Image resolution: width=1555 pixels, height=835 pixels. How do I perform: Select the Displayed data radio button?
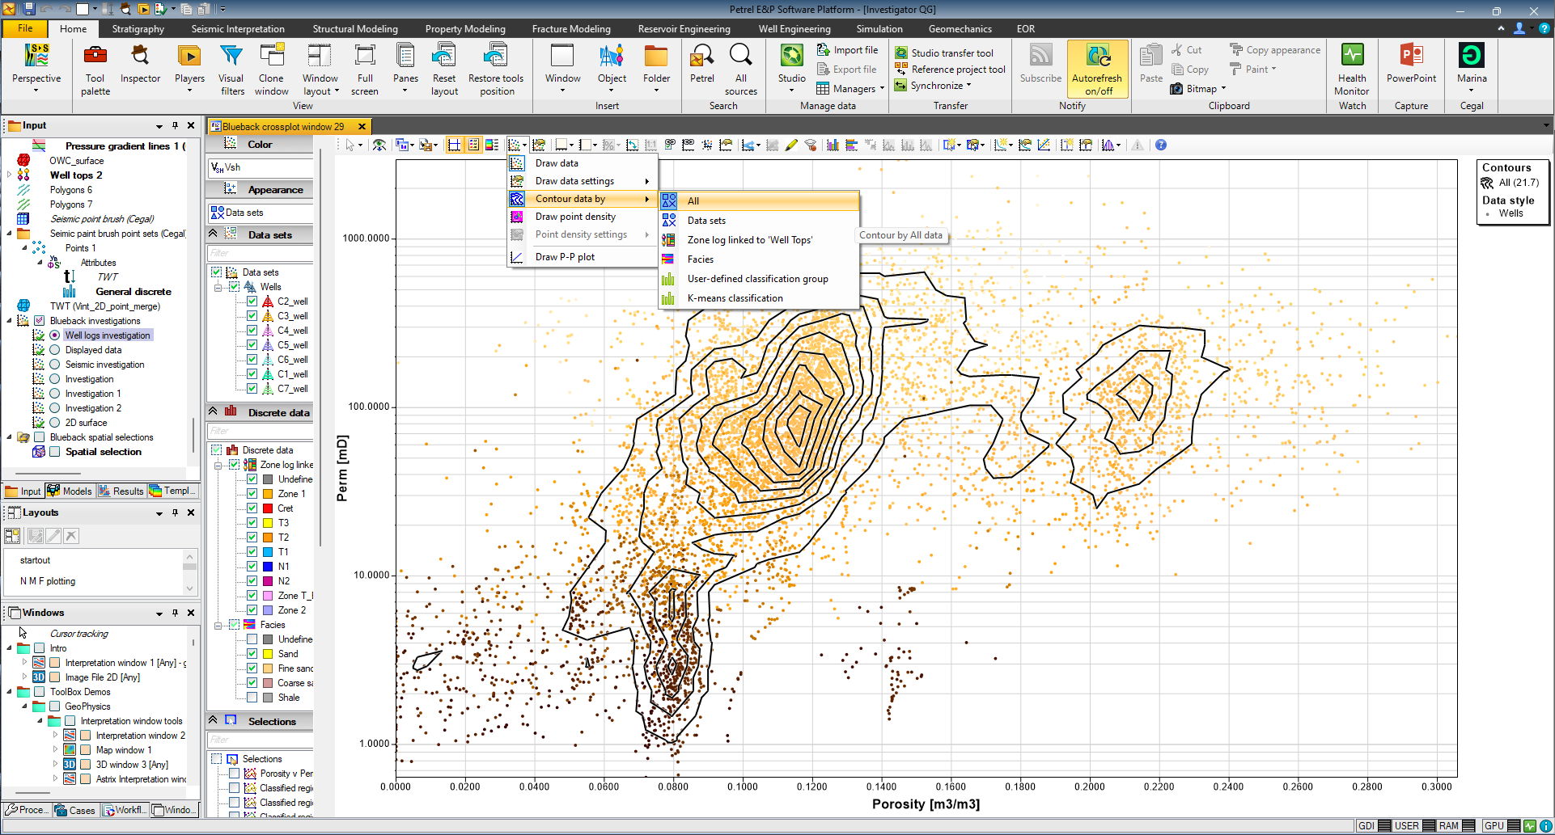coord(55,350)
